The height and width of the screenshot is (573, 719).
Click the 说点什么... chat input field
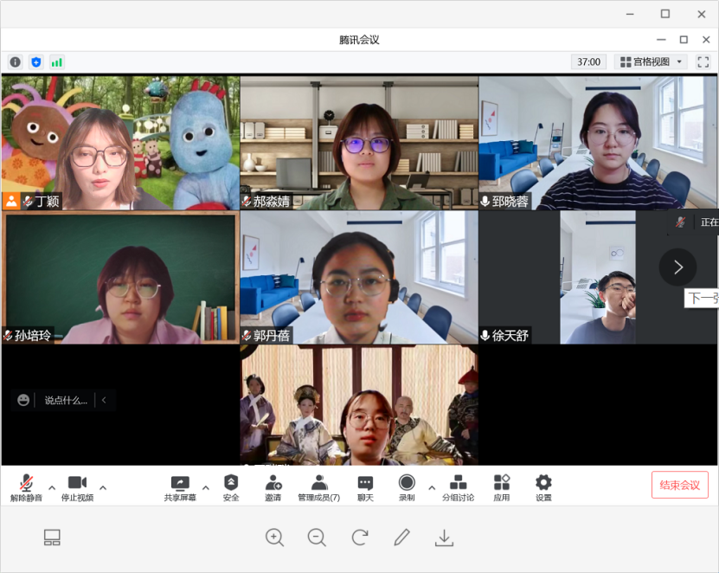pos(66,400)
